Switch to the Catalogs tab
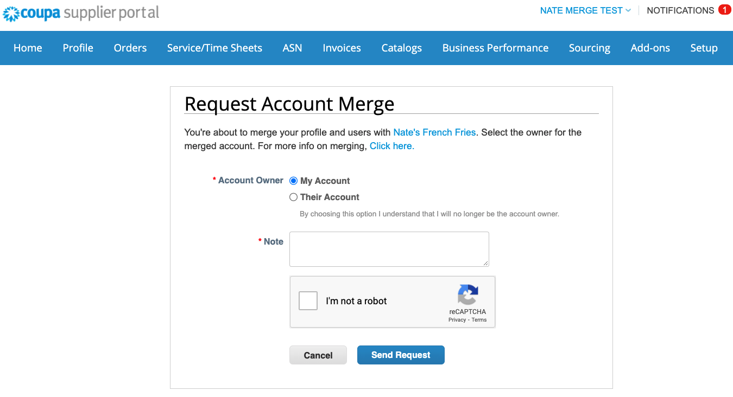 click(401, 48)
